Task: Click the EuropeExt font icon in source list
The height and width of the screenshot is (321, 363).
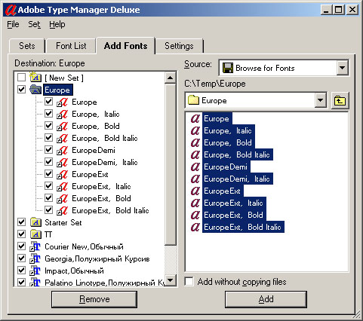Action: click(195, 191)
